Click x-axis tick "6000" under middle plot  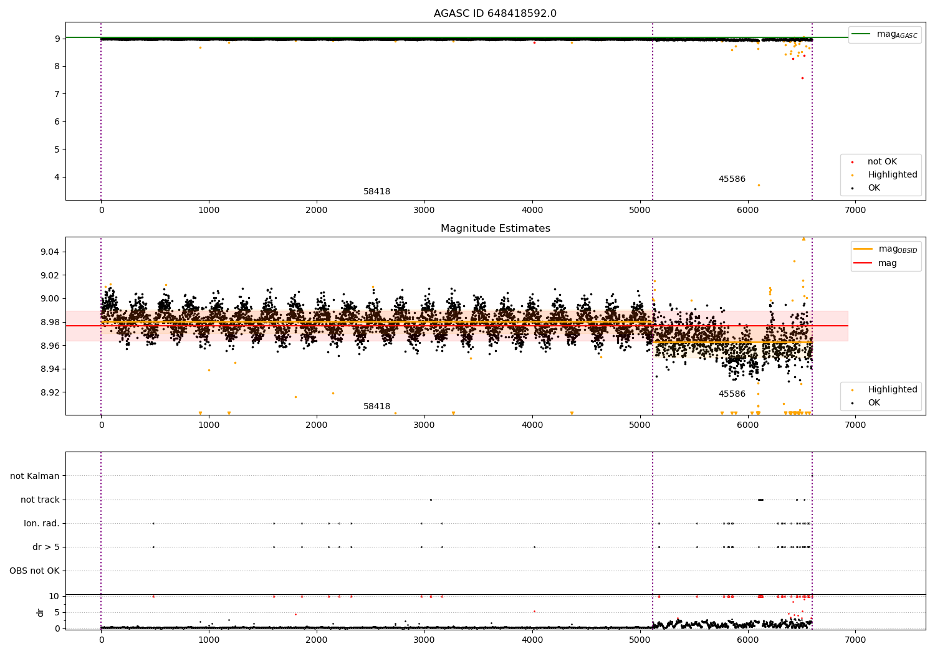(747, 425)
